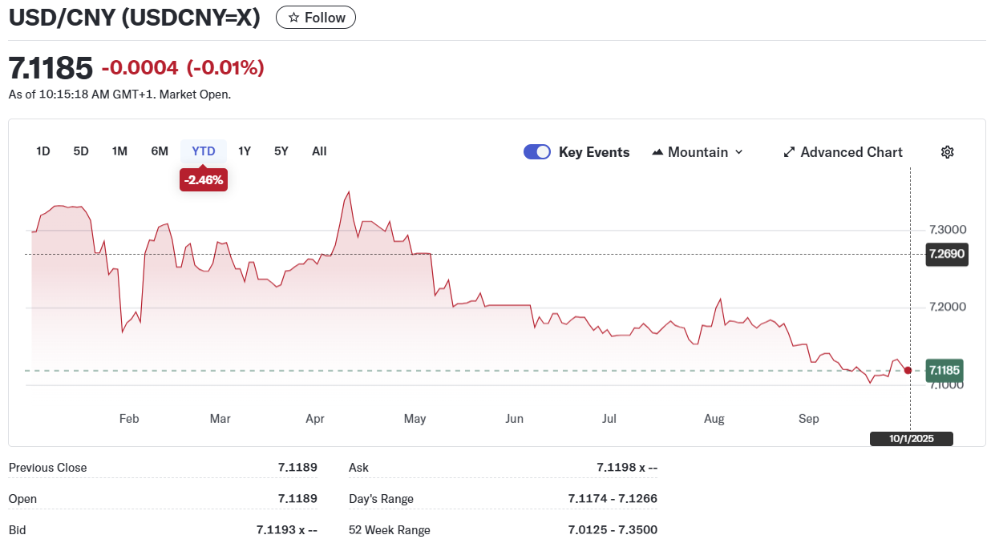Toggle the Key Events switch
Viewport: 995px width, 551px height.
[x=537, y=152]
